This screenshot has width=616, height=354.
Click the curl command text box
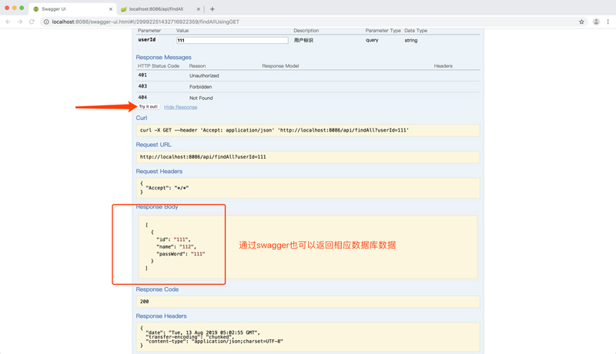pyautogui.click(x=308, y=130)
